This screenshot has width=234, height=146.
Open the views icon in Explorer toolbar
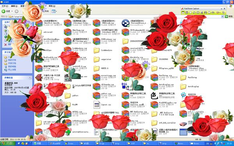tap(53, 11)
